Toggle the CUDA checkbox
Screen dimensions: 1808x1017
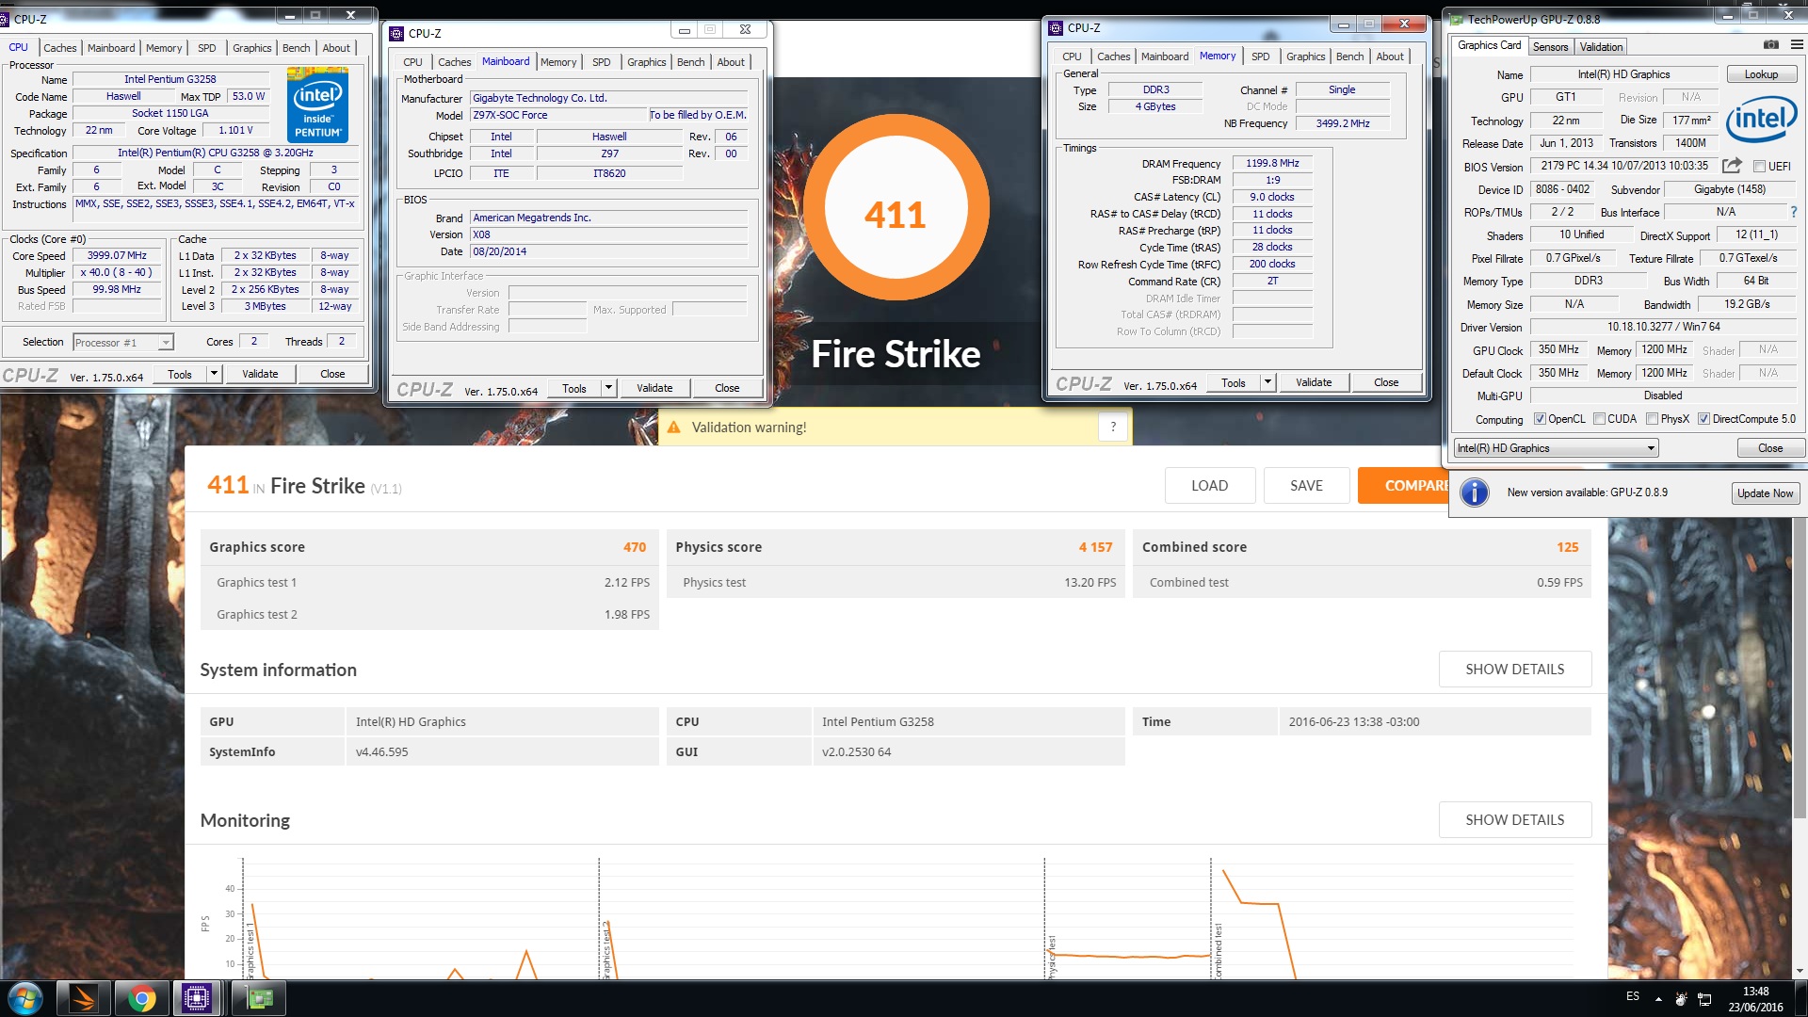coord(1599,419)
